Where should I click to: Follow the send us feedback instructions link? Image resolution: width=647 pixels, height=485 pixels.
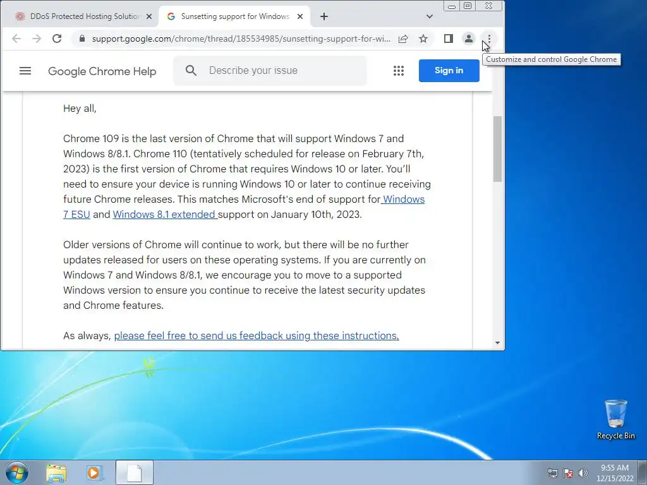(257, 336)
